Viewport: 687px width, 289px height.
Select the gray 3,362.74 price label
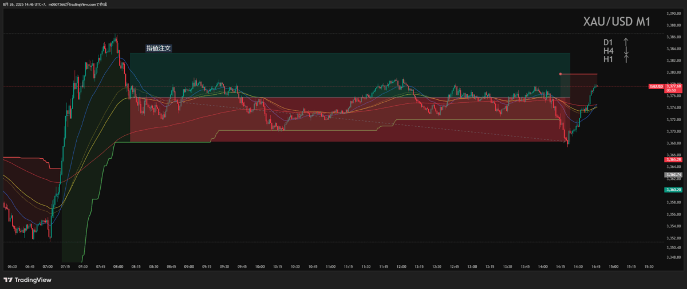(673, 174)
